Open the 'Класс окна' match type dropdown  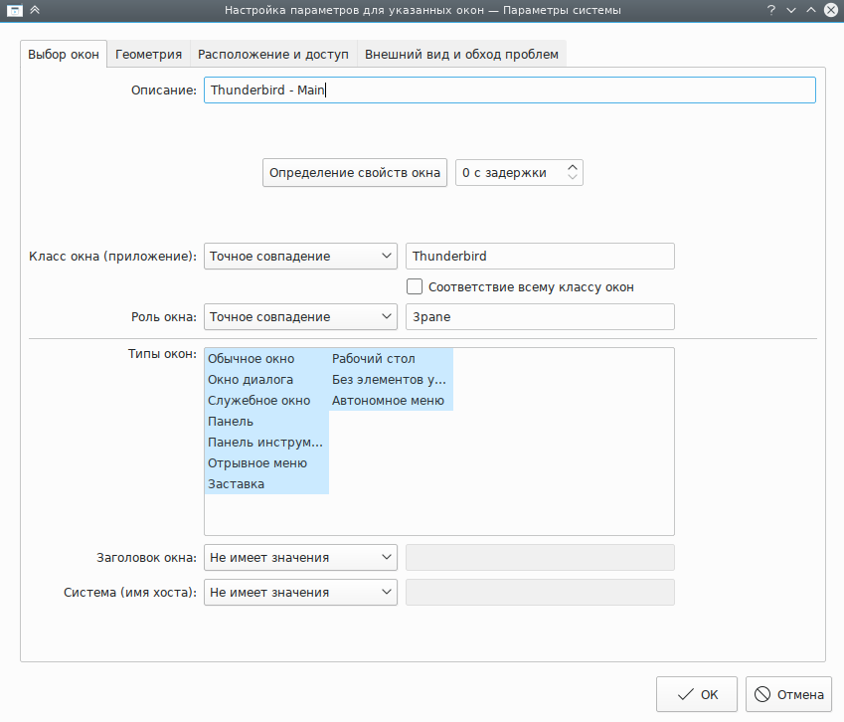[300, 257]
